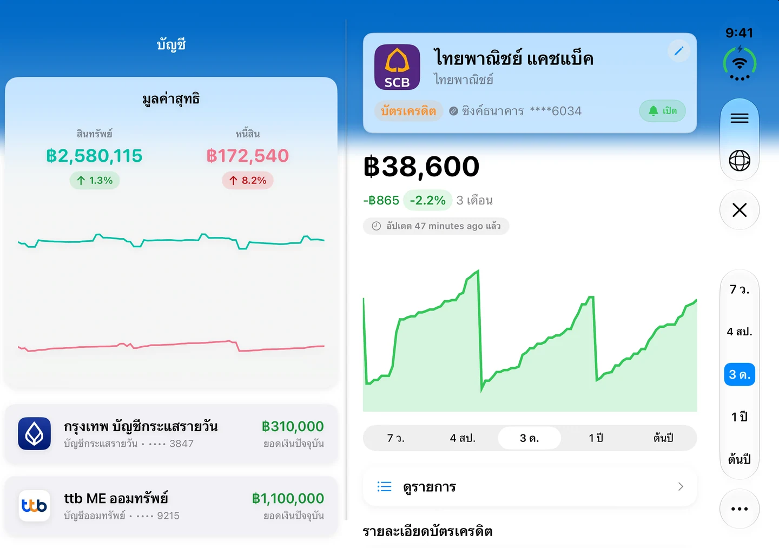779x548 pixels.
Task: Choose 7 ว. in the vertical side selector
Action: pos(740,290)
